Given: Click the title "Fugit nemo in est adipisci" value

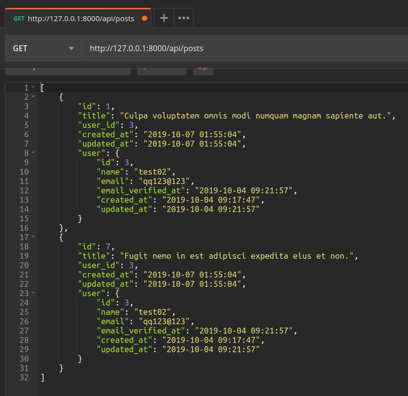Looking at the screenshot, I should [237, 256].
